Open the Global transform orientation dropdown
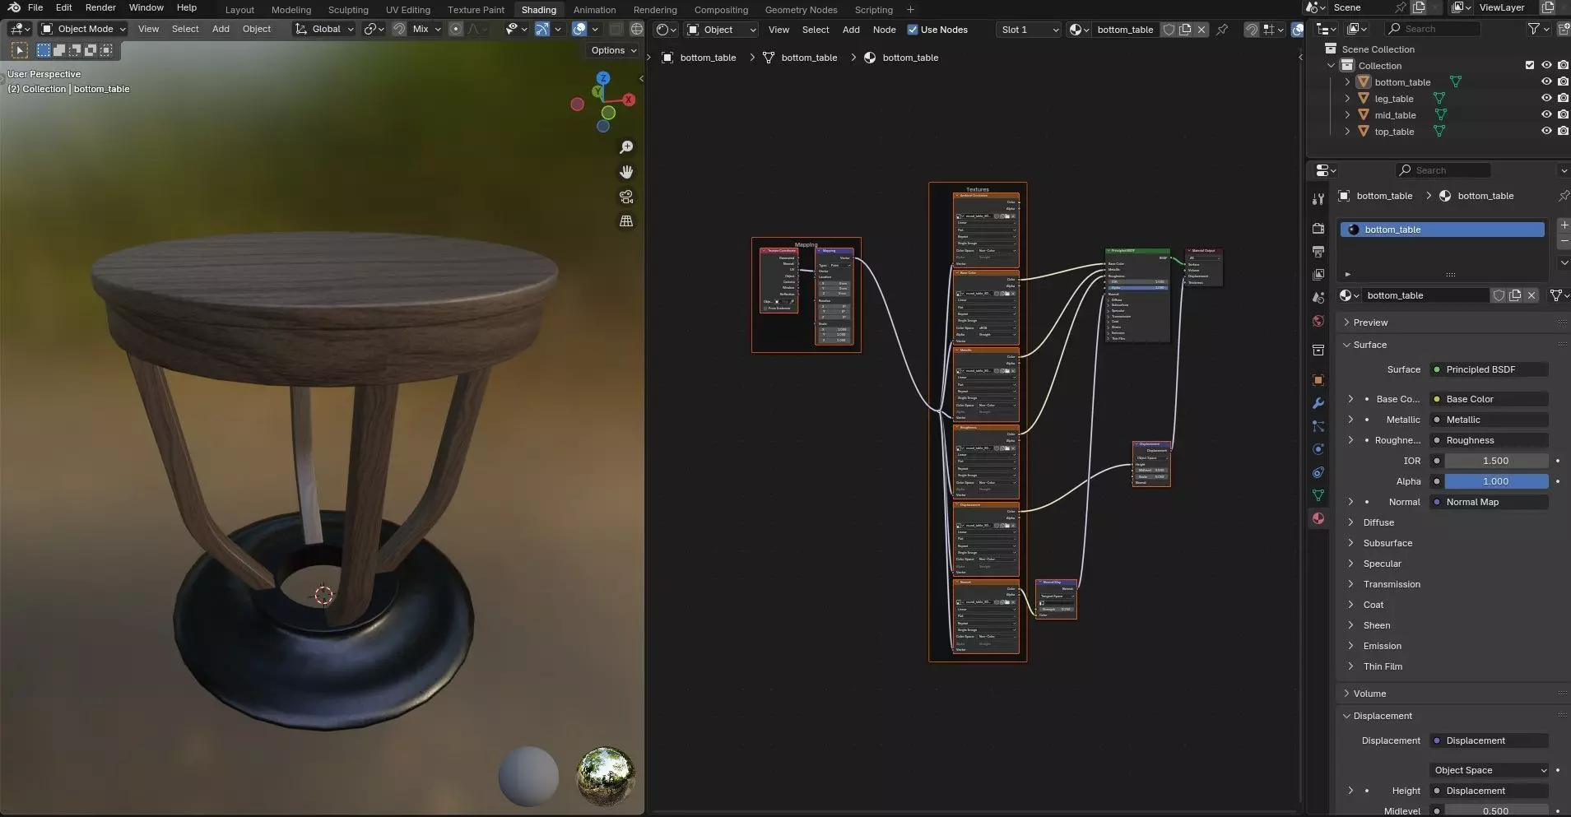 click(324, 29)
